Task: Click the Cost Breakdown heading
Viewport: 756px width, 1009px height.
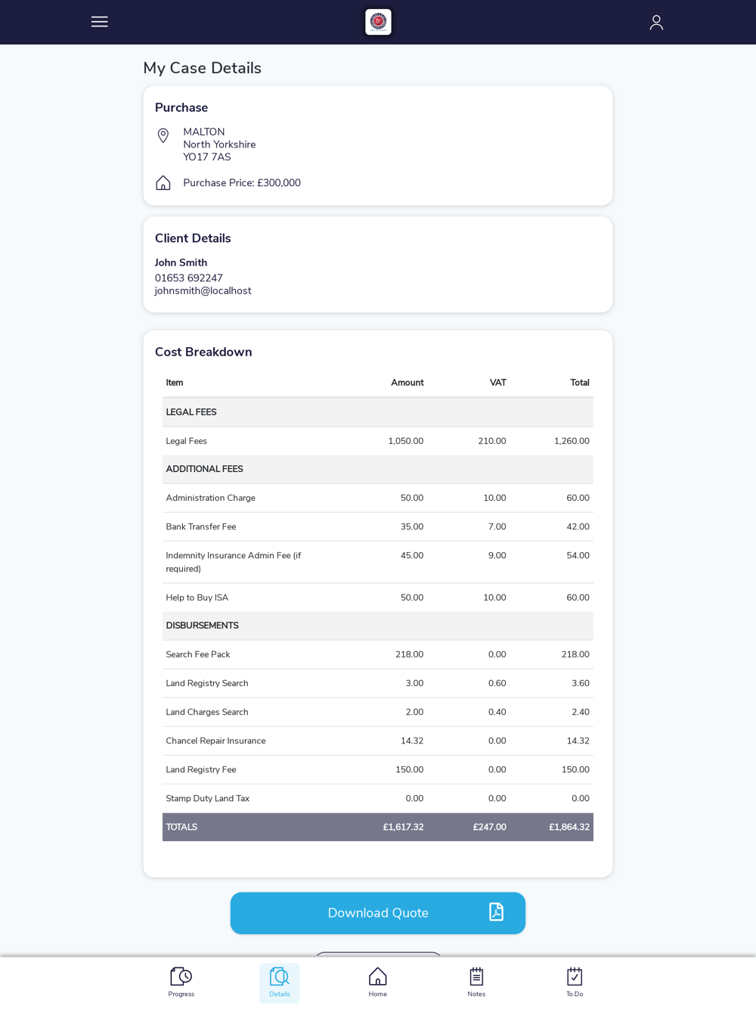Action: tap(203, 352)
